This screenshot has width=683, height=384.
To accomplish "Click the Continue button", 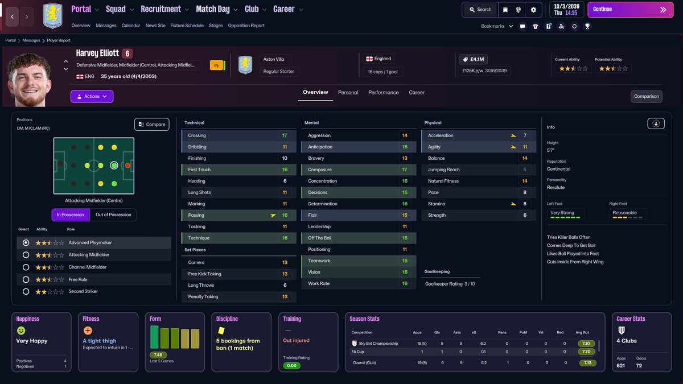I will tap(629, 10).
